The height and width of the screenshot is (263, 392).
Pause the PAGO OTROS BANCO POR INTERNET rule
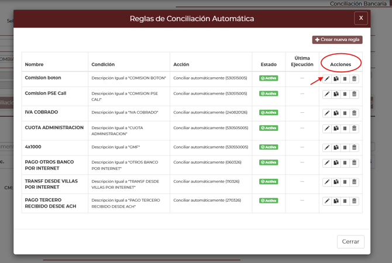[345, 163]
